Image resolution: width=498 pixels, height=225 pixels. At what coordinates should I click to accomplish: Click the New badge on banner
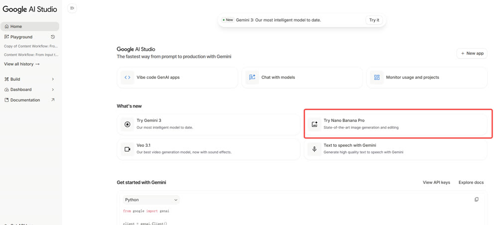coord(228,20)
